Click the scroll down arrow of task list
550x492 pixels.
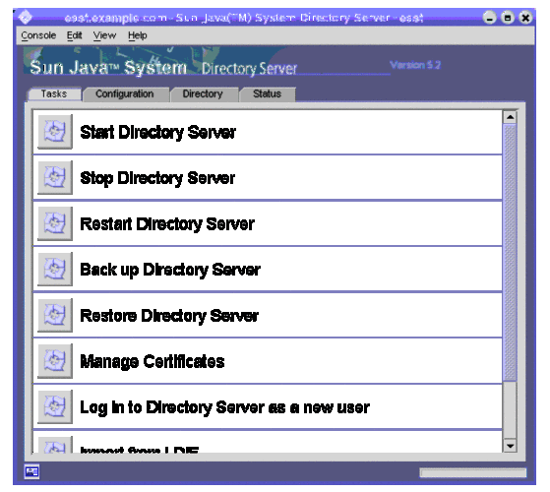click(x=510, y=446)
